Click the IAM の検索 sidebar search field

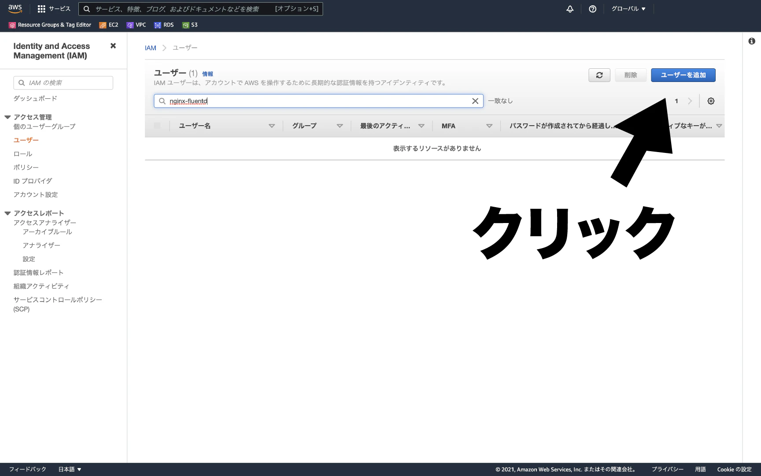(63, 83)
